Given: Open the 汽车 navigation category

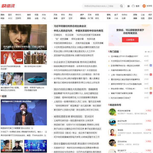Looking at the screenshot, I should [x=55, y=15].
